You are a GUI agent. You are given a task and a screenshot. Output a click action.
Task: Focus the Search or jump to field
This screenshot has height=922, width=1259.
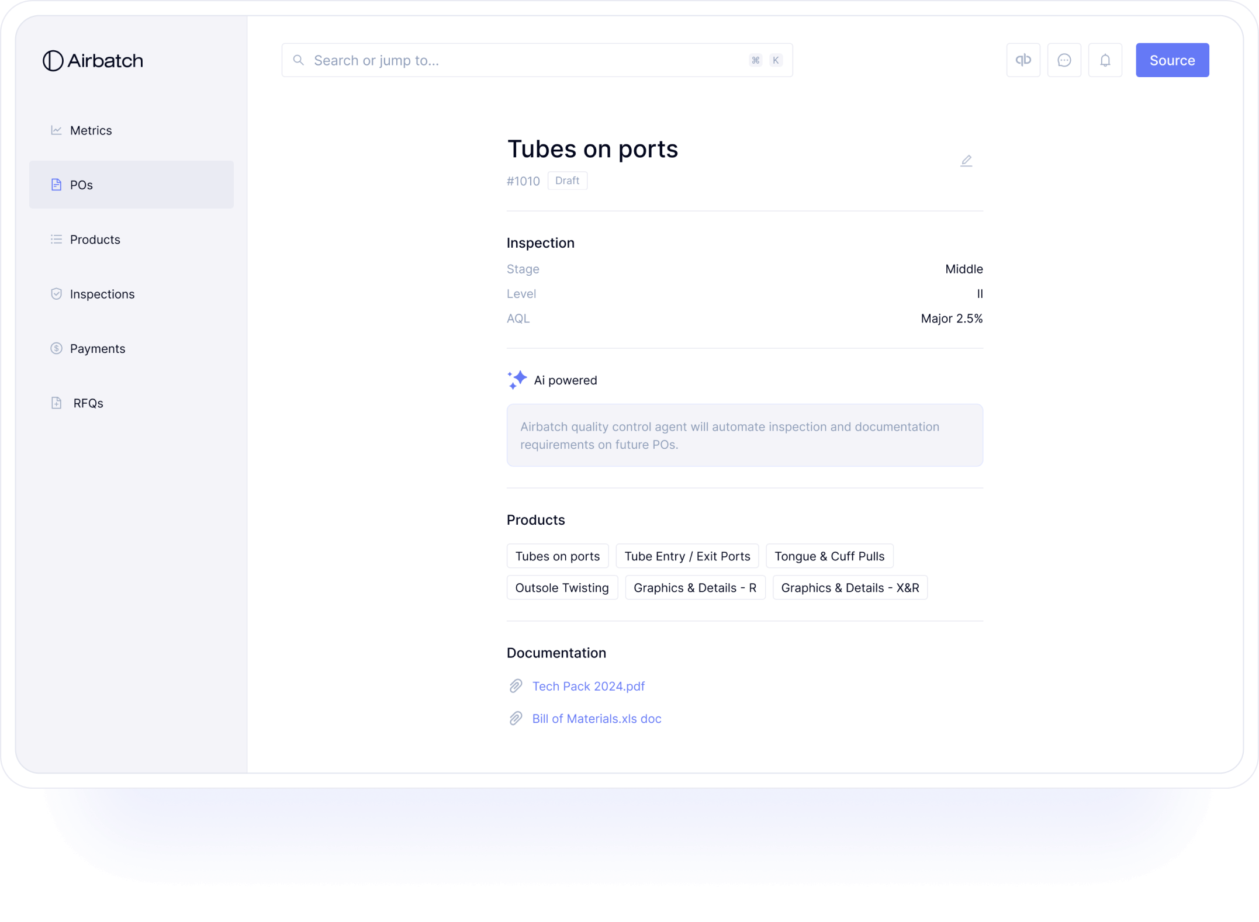coord(526,60)
